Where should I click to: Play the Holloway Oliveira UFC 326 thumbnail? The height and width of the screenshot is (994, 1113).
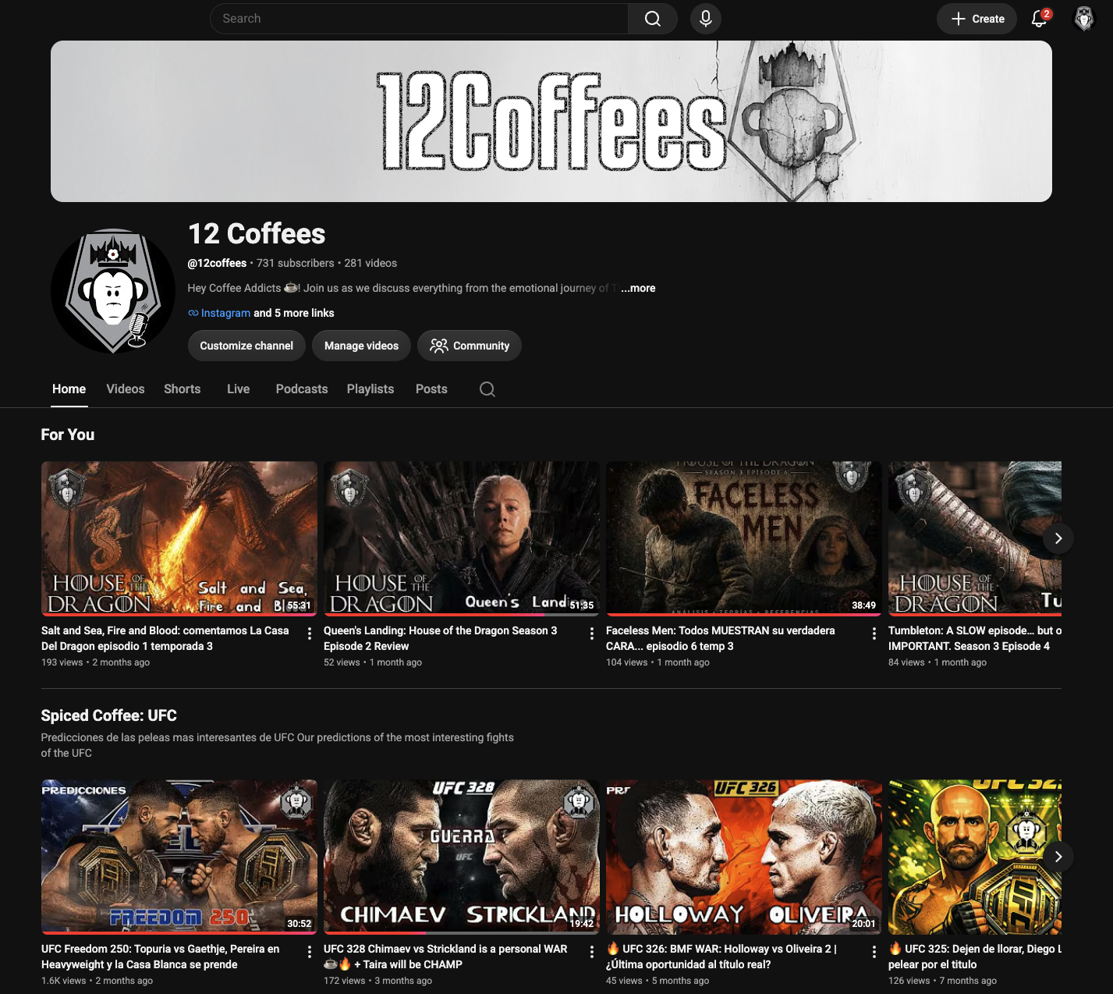(744, 857)
